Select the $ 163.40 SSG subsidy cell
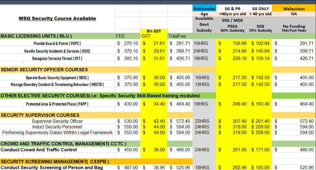 tap(260, 104)
